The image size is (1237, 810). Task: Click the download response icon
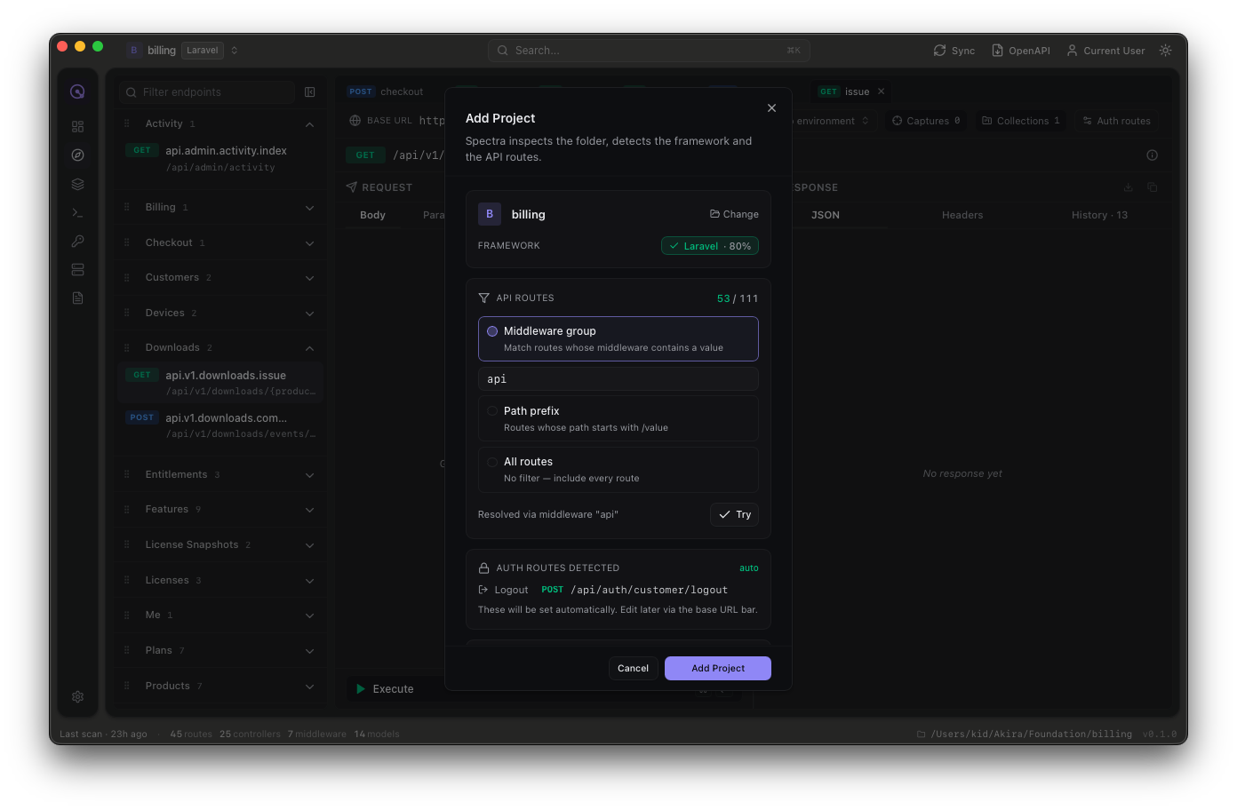(1128, 187)
